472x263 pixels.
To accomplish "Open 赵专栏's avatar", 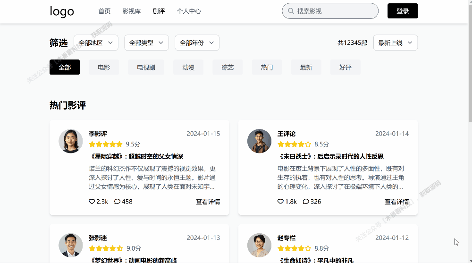I will [x=260, y=245].
